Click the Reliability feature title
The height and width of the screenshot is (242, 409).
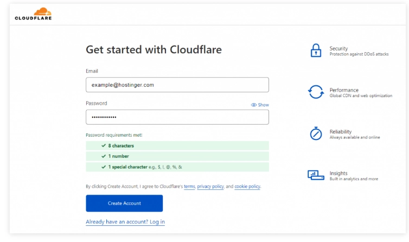click(x=341, y=131)
